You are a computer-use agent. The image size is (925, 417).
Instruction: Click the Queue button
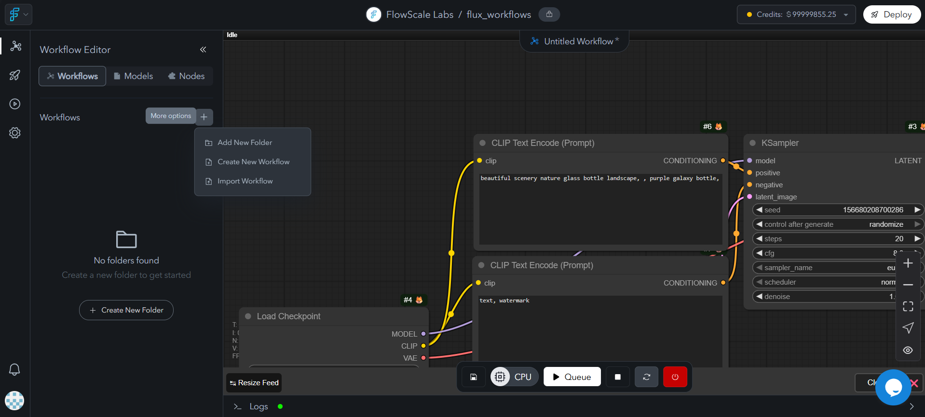[x=572, y=377]
